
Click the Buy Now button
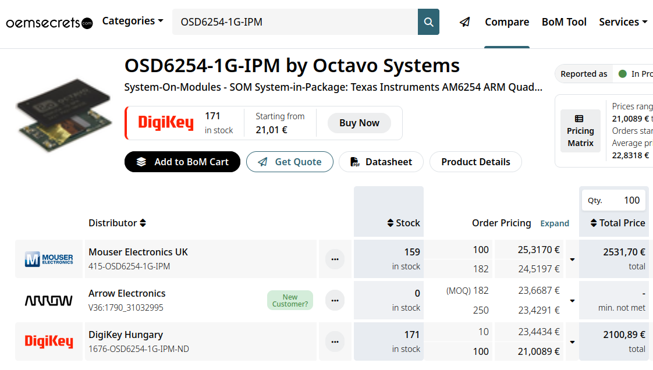(359, 123)
